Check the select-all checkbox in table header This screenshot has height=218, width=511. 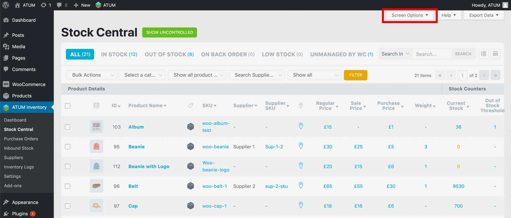click(68, 106)
